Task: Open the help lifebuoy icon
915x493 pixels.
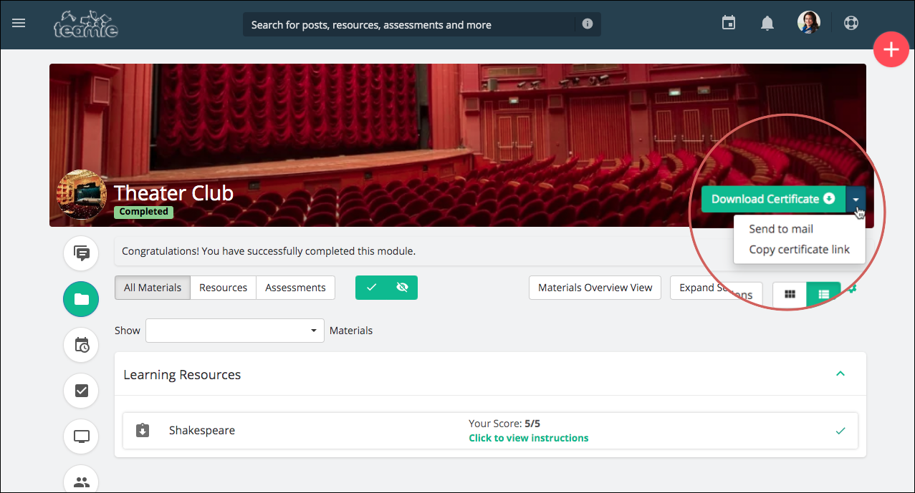Action: coord(851,23)
